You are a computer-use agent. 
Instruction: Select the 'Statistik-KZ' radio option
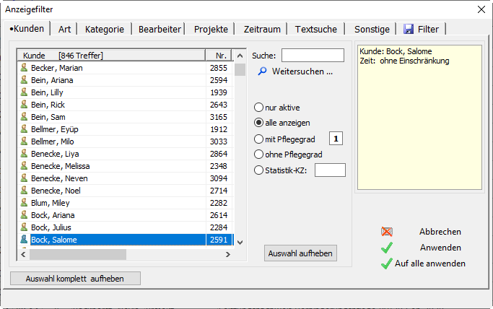[x=258, y=170]
